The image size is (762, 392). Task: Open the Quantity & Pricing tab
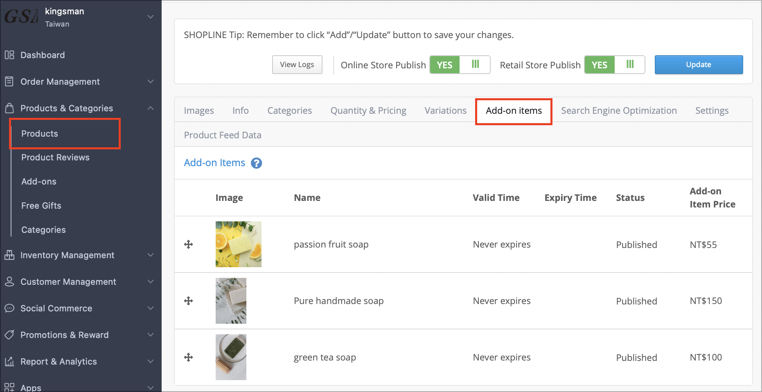coord(368,110)
